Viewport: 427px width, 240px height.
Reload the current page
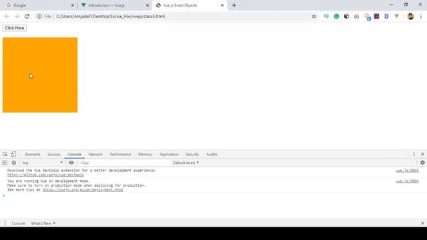tap(27, 16)
